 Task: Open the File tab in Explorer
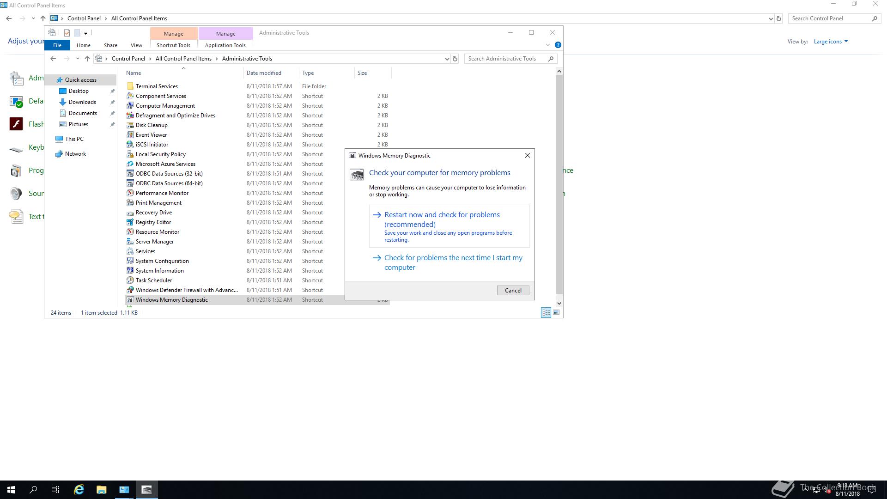(x=57, y=45)
